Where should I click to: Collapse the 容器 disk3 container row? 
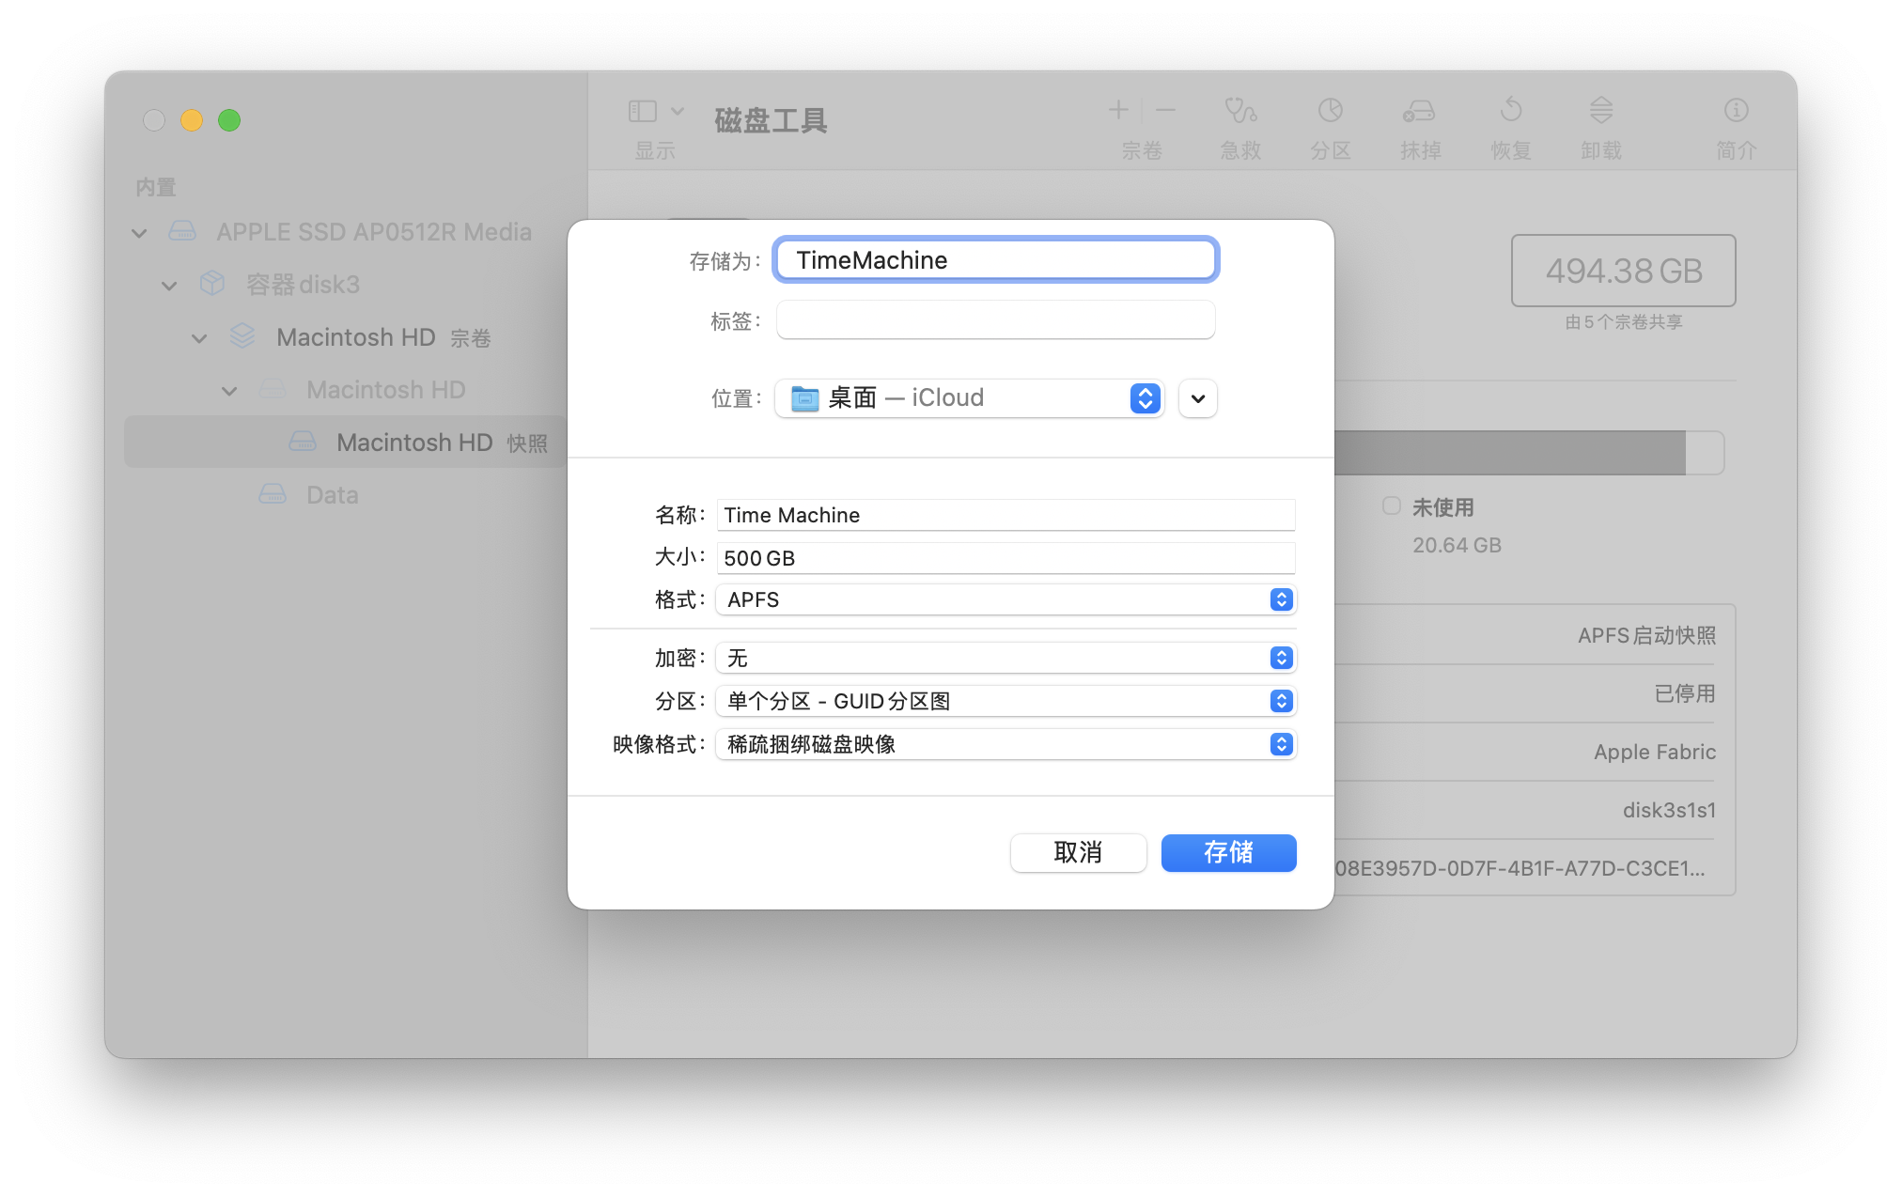click(169, 285)
